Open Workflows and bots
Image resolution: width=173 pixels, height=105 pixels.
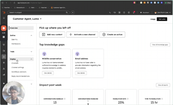click(x=19, y=72)
